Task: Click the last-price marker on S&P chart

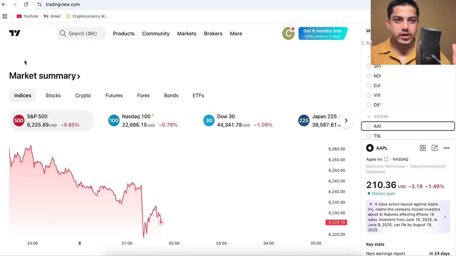Action: pyautogui.click(x=161, y=222)
